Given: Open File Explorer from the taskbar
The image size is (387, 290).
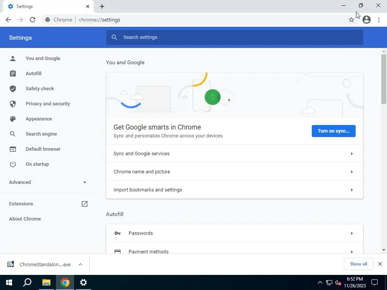Looking at the screenshot, I should 46,282.
